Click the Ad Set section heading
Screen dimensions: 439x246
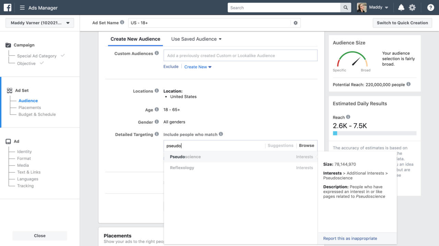22,91
